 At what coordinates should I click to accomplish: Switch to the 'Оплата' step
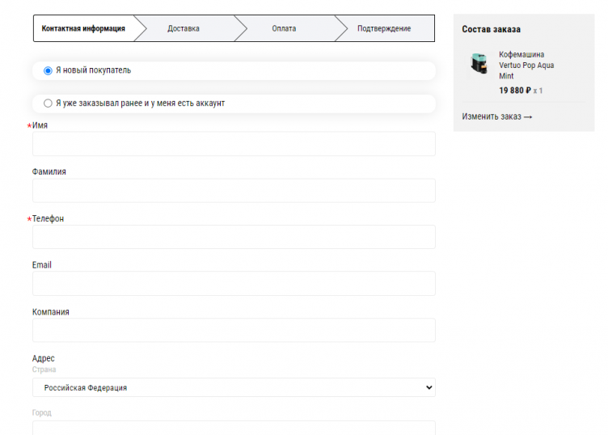pos(284,28)
